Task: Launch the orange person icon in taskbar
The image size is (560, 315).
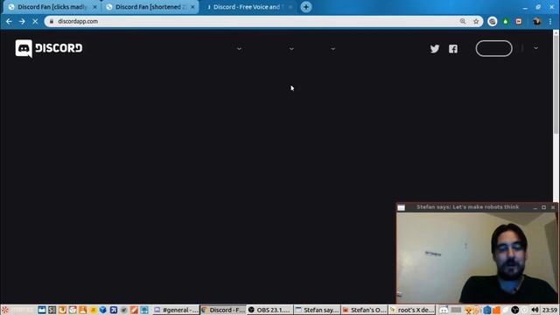Action: click(x=82, y=310)
